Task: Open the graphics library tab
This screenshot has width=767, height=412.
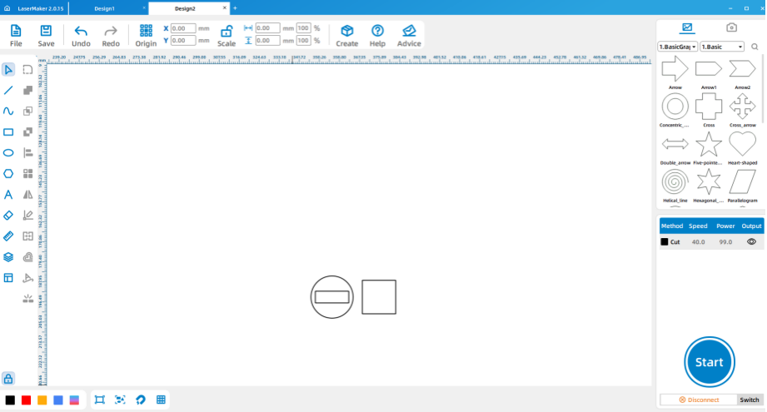Action: (687, 27)
